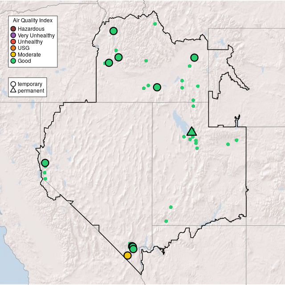Viewport: 285px width, 285px height.
Task: Click the lone large green circle south of the northern cluster
Action: click(157, 87)
